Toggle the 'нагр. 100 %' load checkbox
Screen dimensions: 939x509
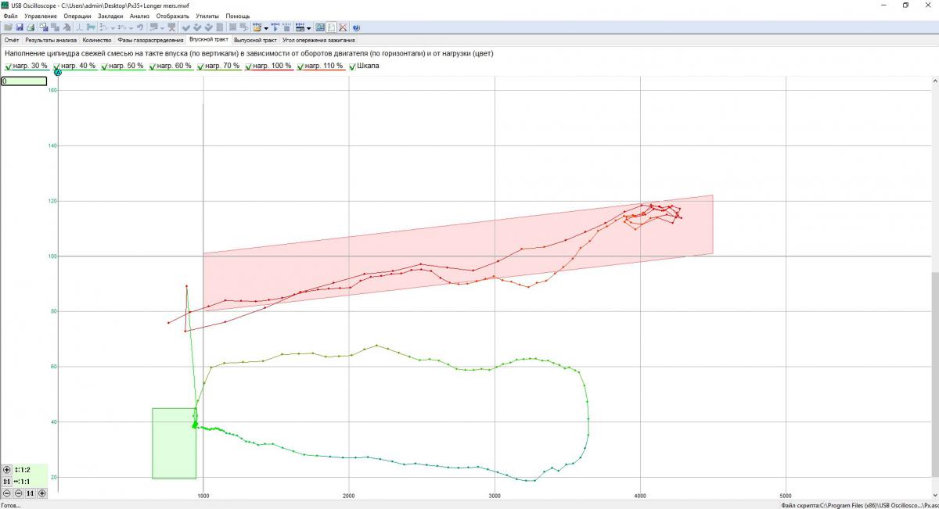(249, 66)
